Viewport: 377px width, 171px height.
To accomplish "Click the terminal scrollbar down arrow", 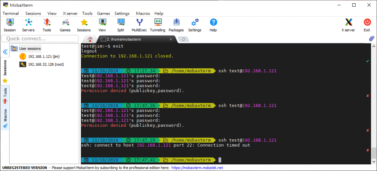I will 374,161.
